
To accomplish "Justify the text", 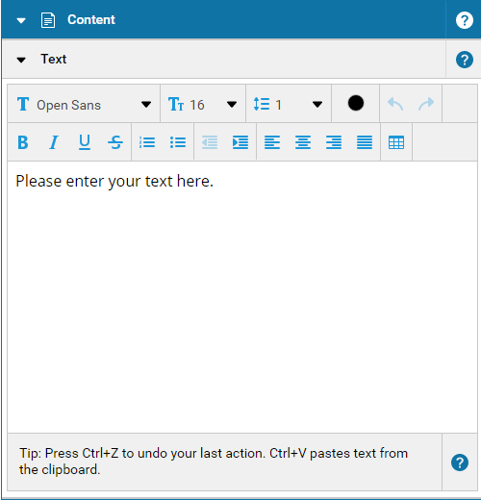I will pos(365,142).
